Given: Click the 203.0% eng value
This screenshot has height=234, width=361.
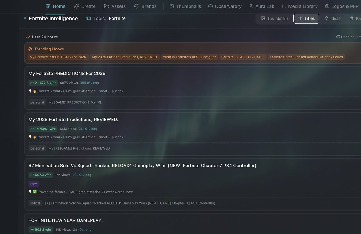Looking at the screenshot, I should coord(82,175).
